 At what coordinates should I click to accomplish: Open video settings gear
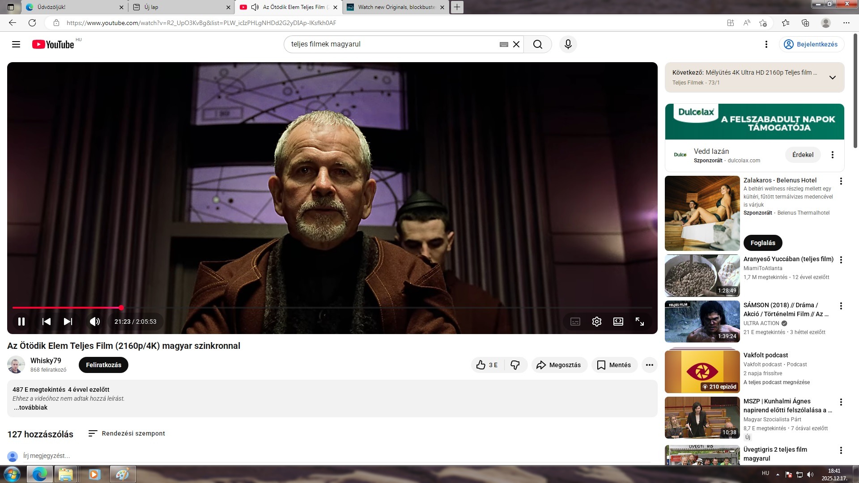click(x=596, y=322)
